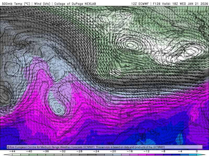This screenshot has width=209, height=156.
Task: Click the "F126" forecast hour text
Action: coord(156,4)
